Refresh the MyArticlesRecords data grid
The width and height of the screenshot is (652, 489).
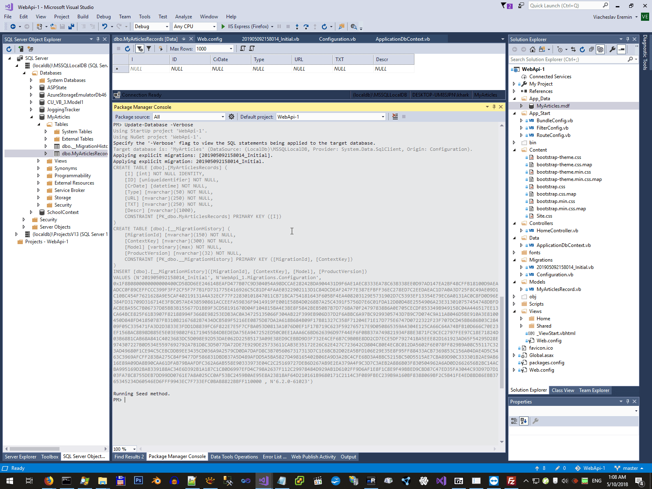pos(128,48)
